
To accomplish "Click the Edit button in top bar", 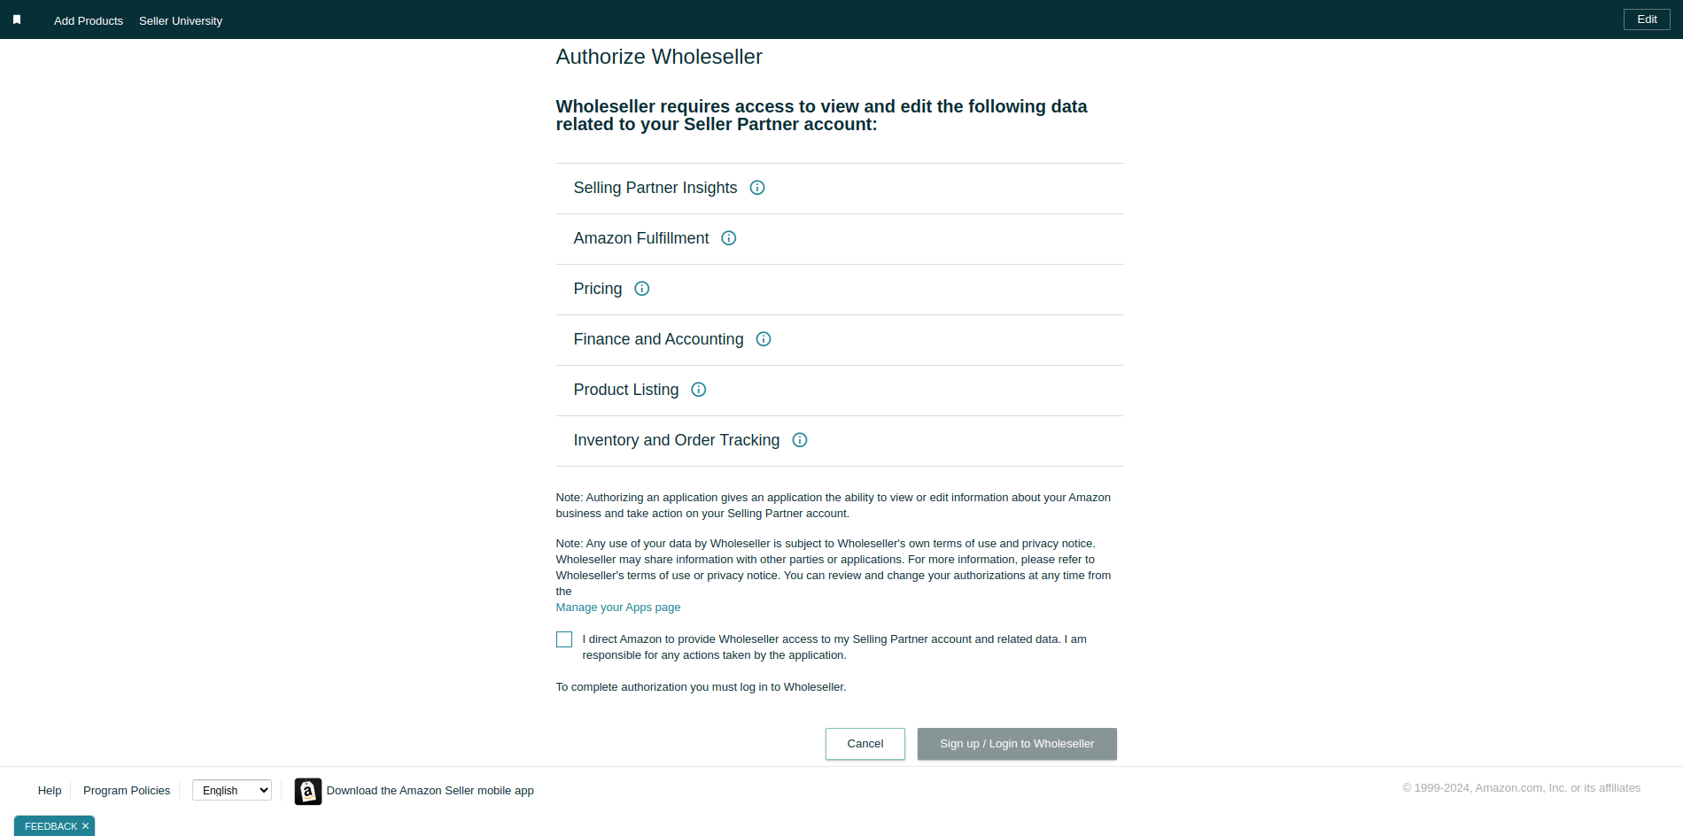I will point(1647,19).
